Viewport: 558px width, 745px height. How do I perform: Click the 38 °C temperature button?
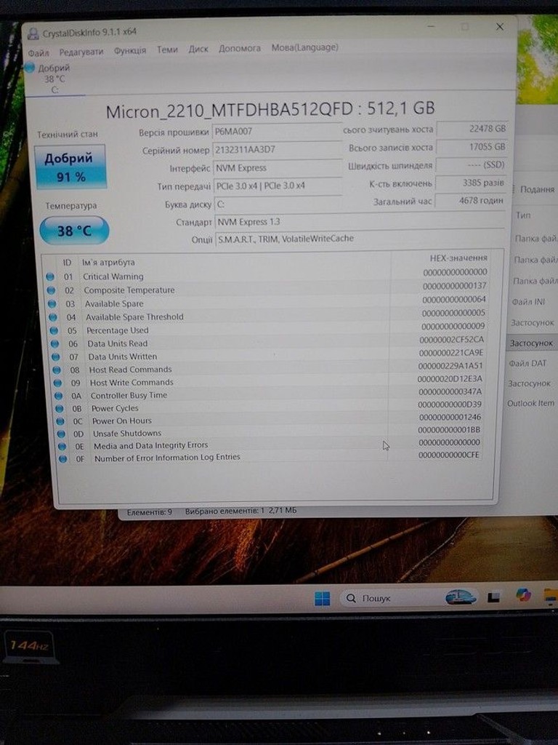coord(74,231)
